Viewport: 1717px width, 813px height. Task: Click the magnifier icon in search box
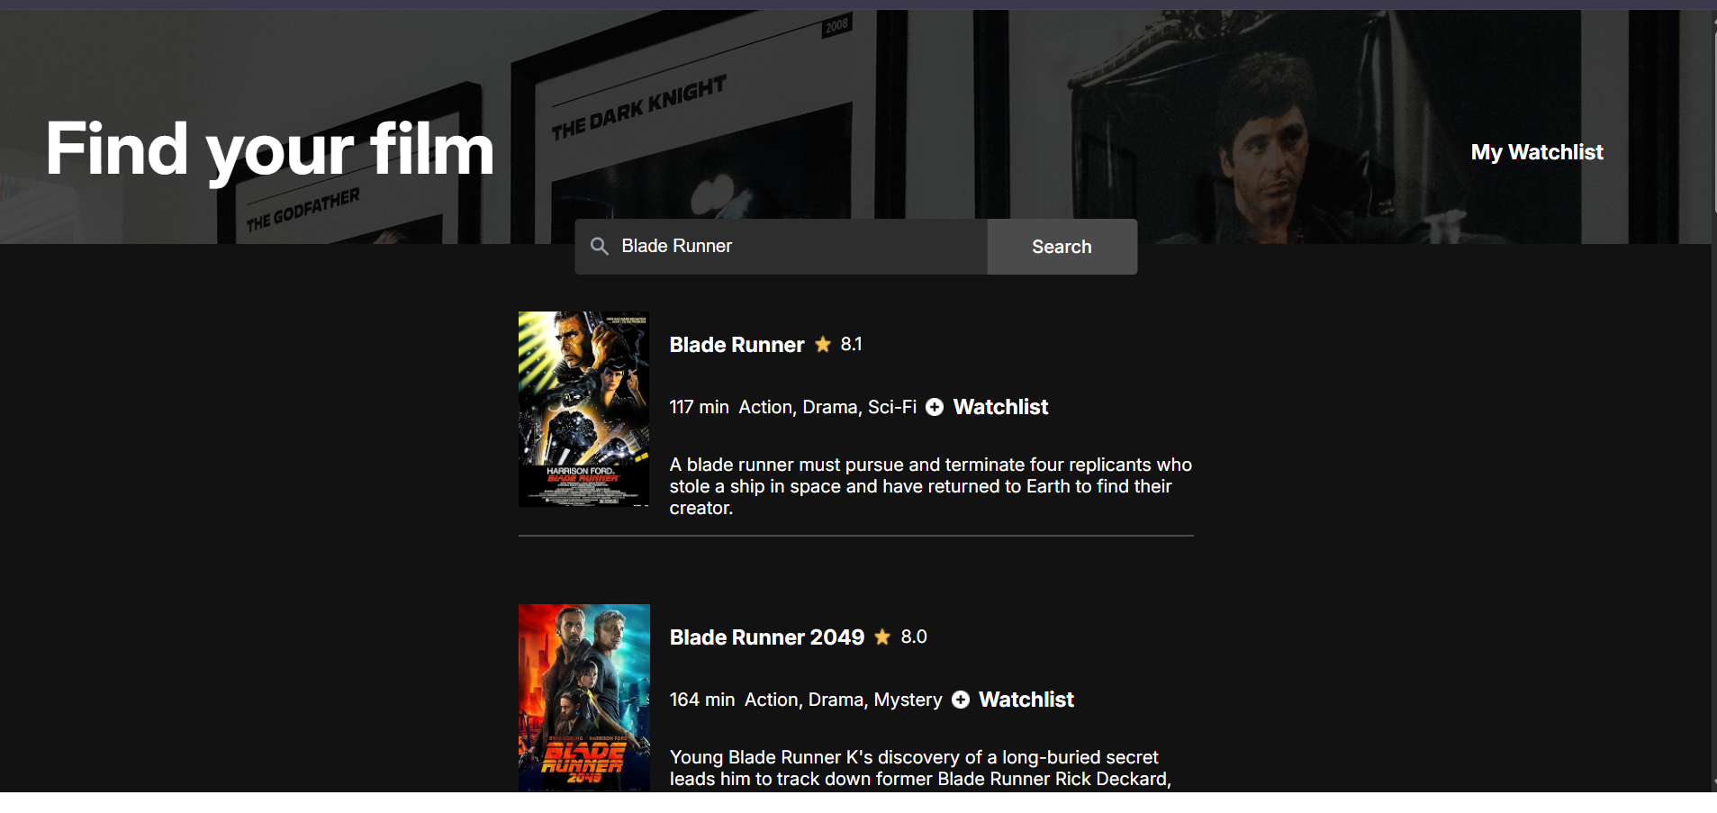[x=599, y=246]
